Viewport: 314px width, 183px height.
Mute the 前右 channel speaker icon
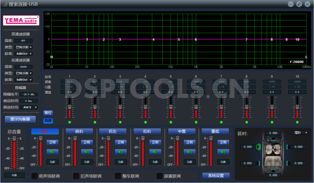(x=87, y=152)
